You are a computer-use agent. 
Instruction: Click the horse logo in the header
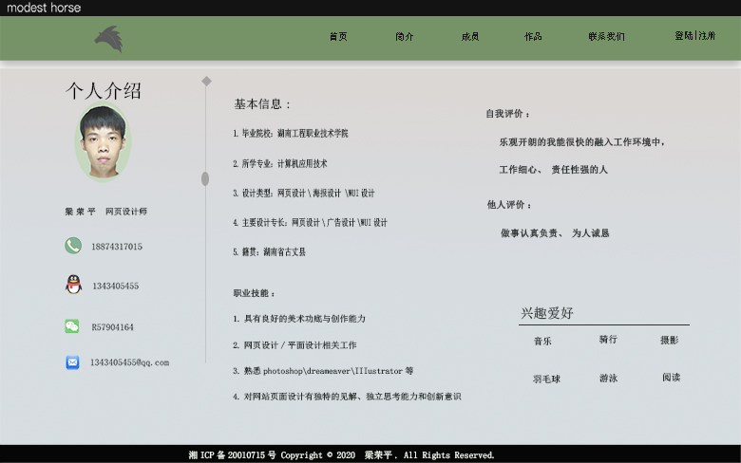tap(108, 39)
